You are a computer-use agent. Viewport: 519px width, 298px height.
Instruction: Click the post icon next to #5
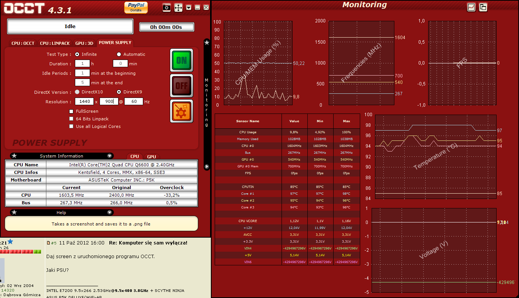pos(48,243)
